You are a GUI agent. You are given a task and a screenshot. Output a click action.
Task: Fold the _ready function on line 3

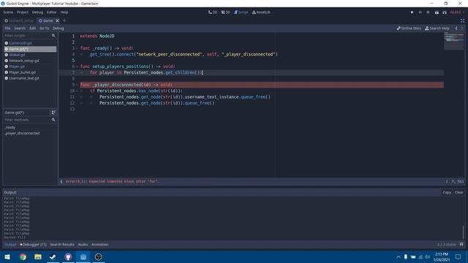[77, 48]
